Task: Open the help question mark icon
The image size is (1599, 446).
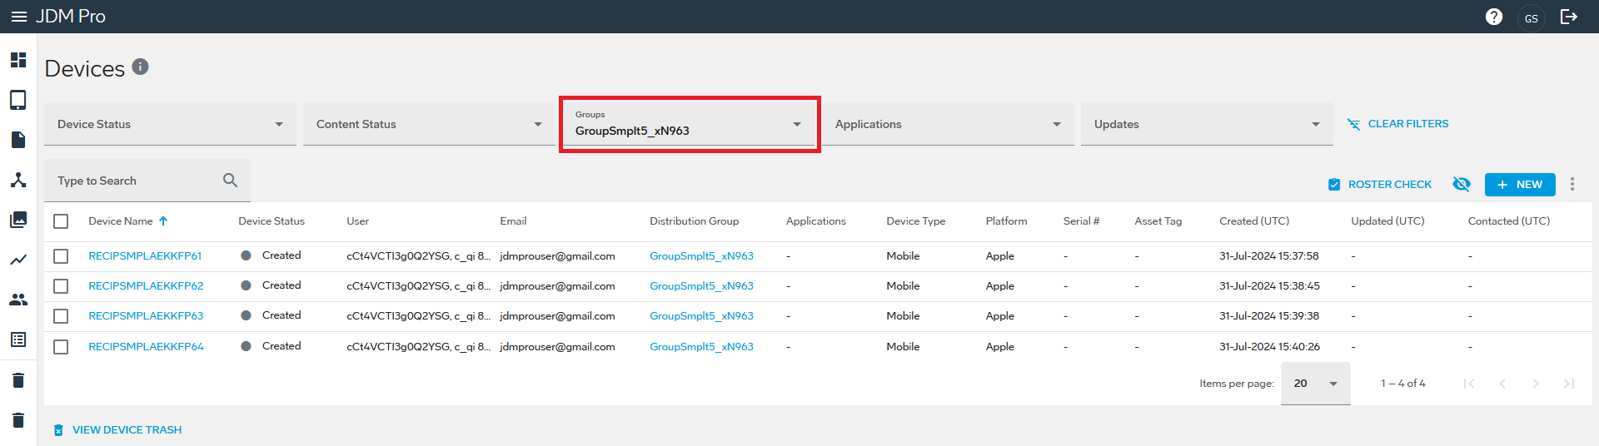Action: click(x=1494, y=17)
